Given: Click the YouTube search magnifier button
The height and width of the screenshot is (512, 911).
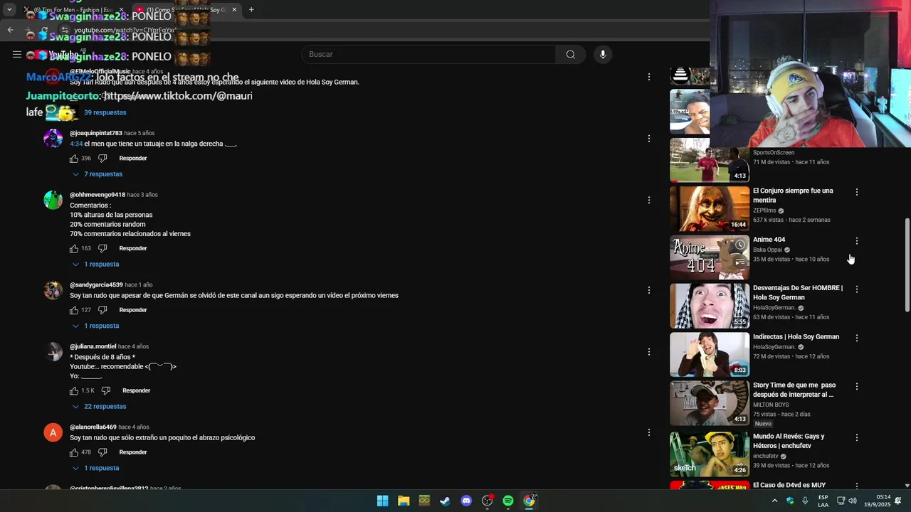Looking at the screenshot, I should 570,55.
